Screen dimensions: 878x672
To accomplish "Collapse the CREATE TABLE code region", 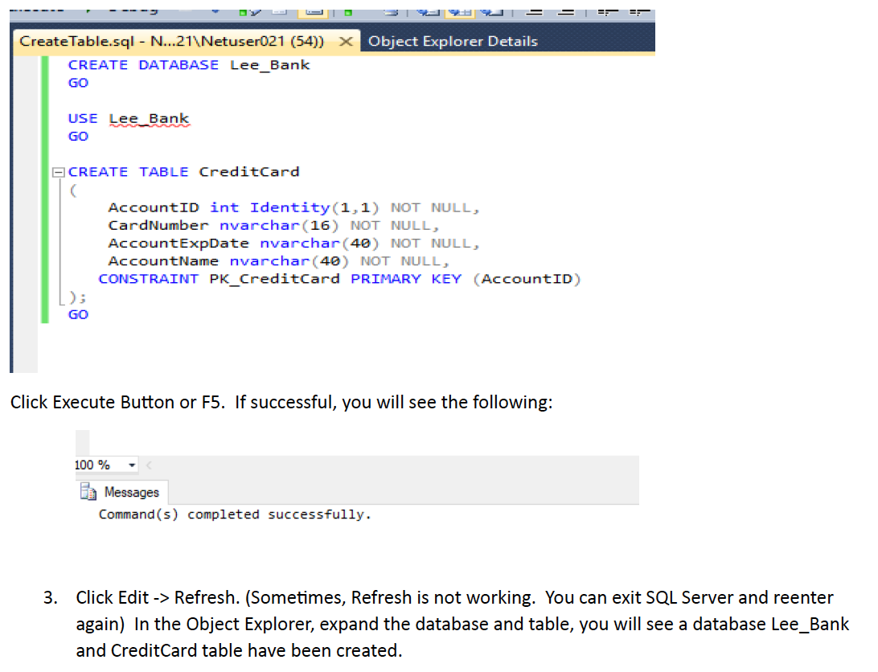I will (x=57, y=171).
